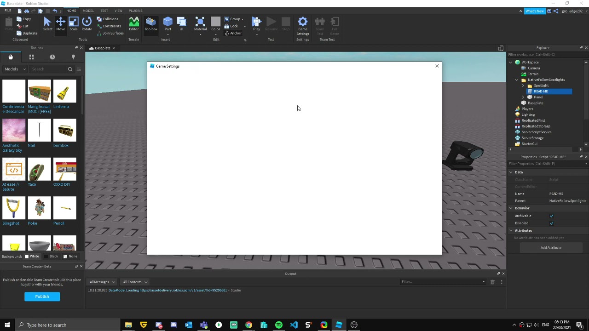The image size is (589, 331).
Task: Click the Copy clipboard command
Action: [23, 19]
